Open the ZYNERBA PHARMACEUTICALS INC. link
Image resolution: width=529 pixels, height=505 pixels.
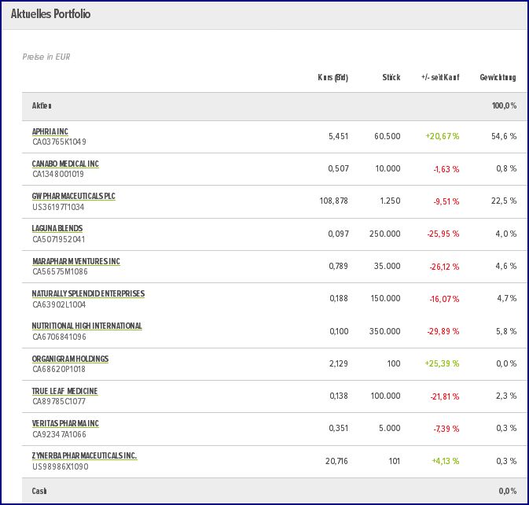(84, 455)
